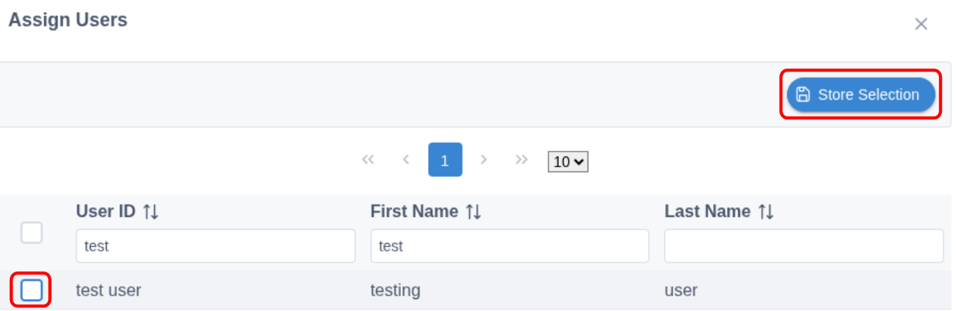Go to first page of results
The height and width of the screenshot is (311, 956).
point(368,159)
